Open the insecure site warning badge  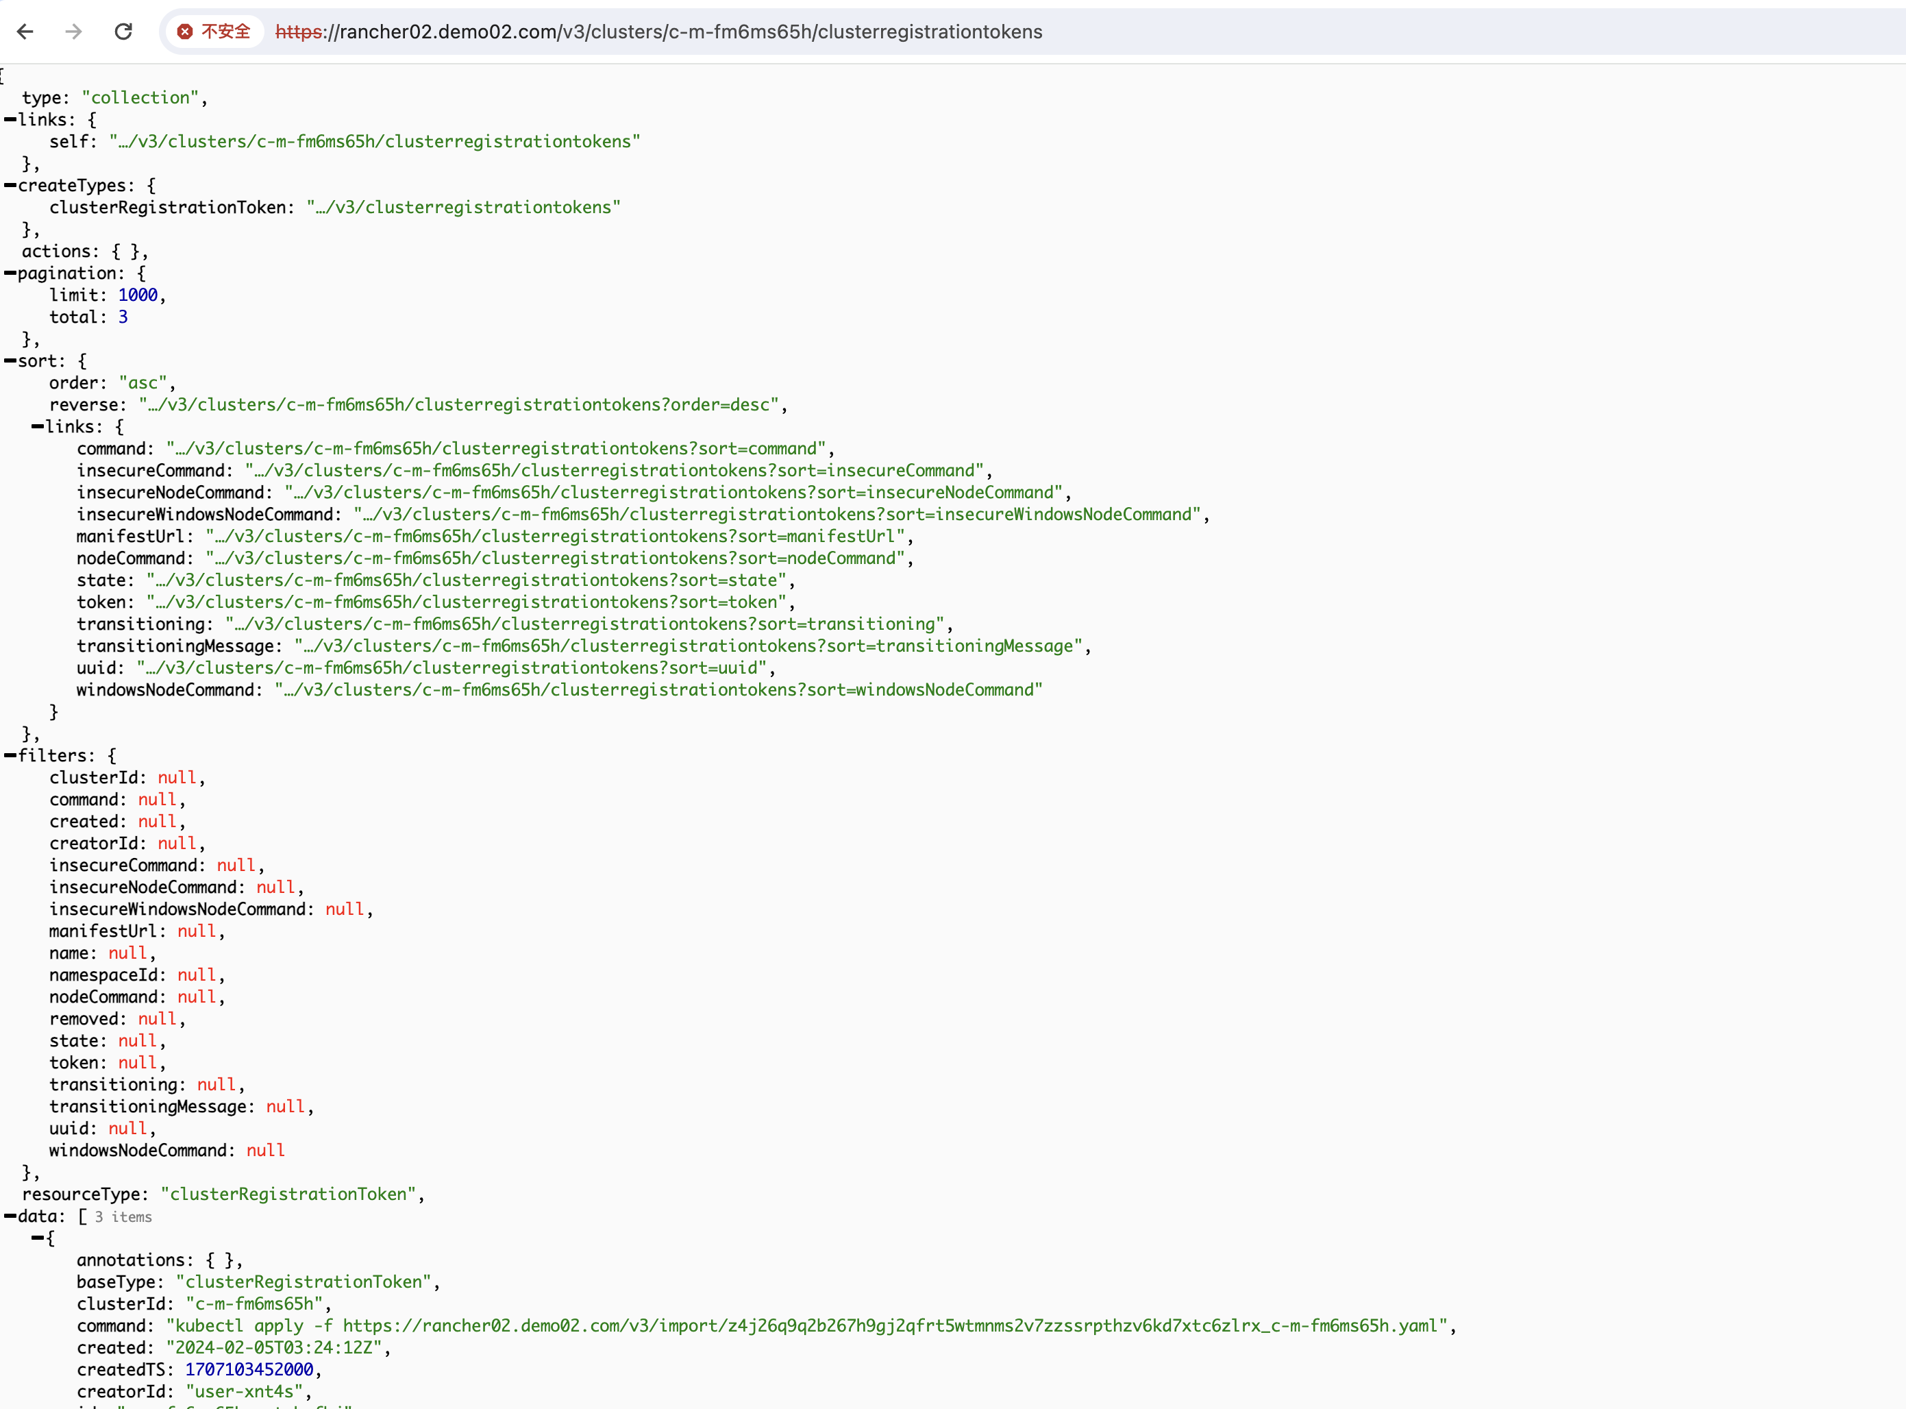(x=214, y=32)
